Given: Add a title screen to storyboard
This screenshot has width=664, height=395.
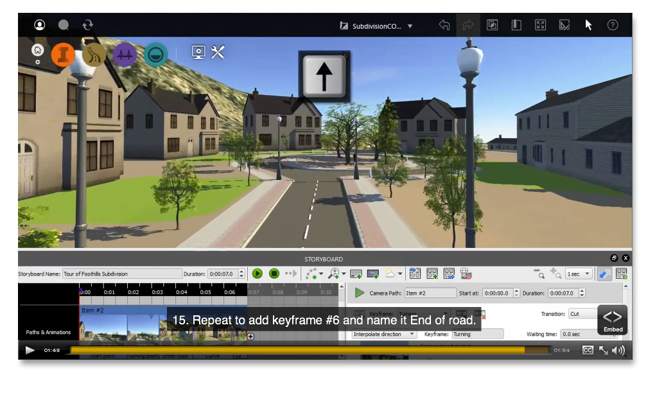Looking at the screenshot, I should click(x=372, y=274).
